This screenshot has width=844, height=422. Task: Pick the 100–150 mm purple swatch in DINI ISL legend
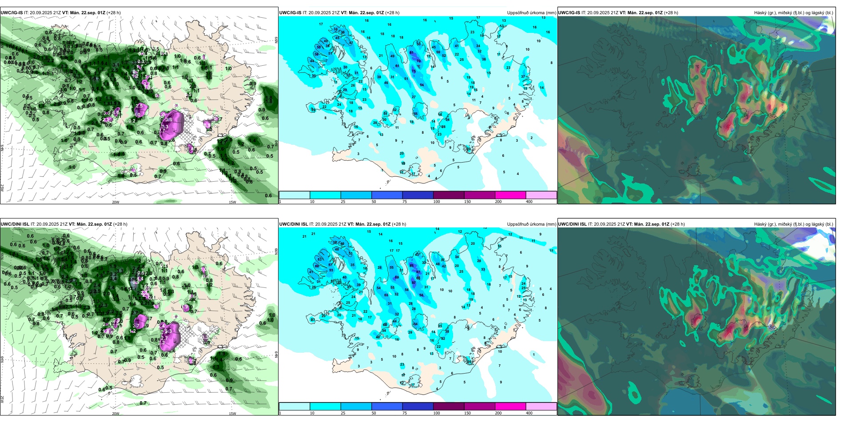[x=449, y=406]
